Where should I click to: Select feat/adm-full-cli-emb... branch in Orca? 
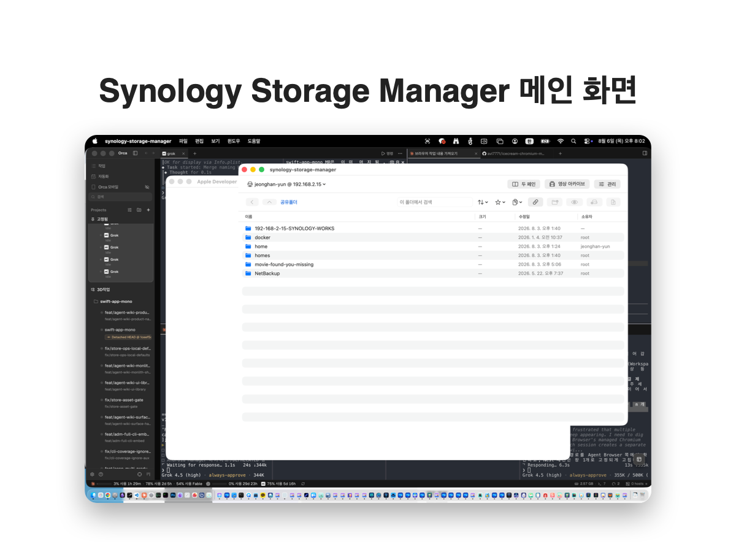[x=126, y=437]
